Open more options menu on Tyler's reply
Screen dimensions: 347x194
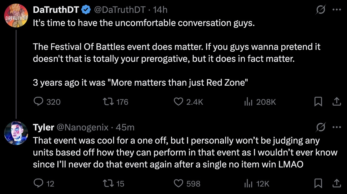337,128
